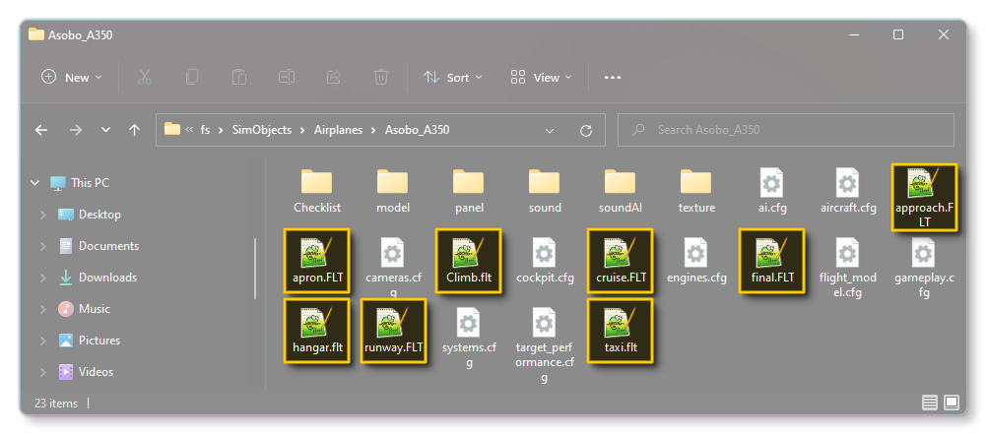
Task: Go forward with the right arrow
Action: point(76,130)
